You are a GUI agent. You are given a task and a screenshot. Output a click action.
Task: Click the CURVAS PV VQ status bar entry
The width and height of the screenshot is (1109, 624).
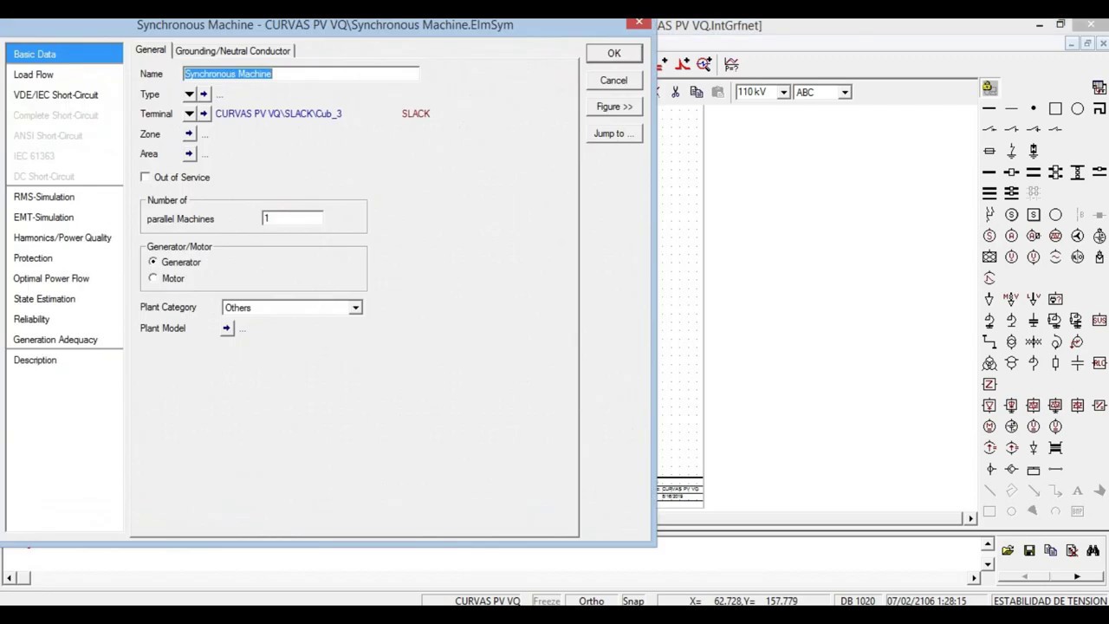tap(488, 601)
